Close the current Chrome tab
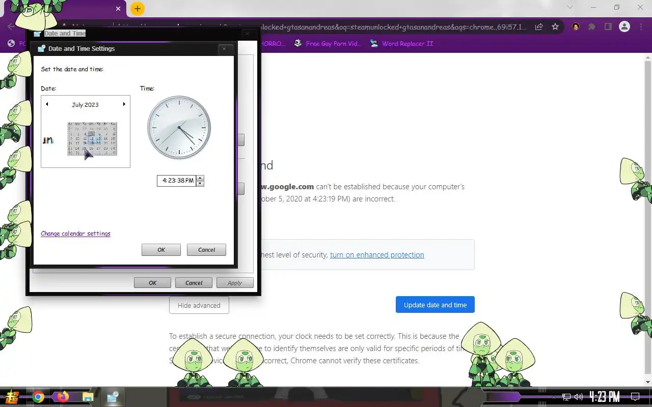 pos(118,9)
